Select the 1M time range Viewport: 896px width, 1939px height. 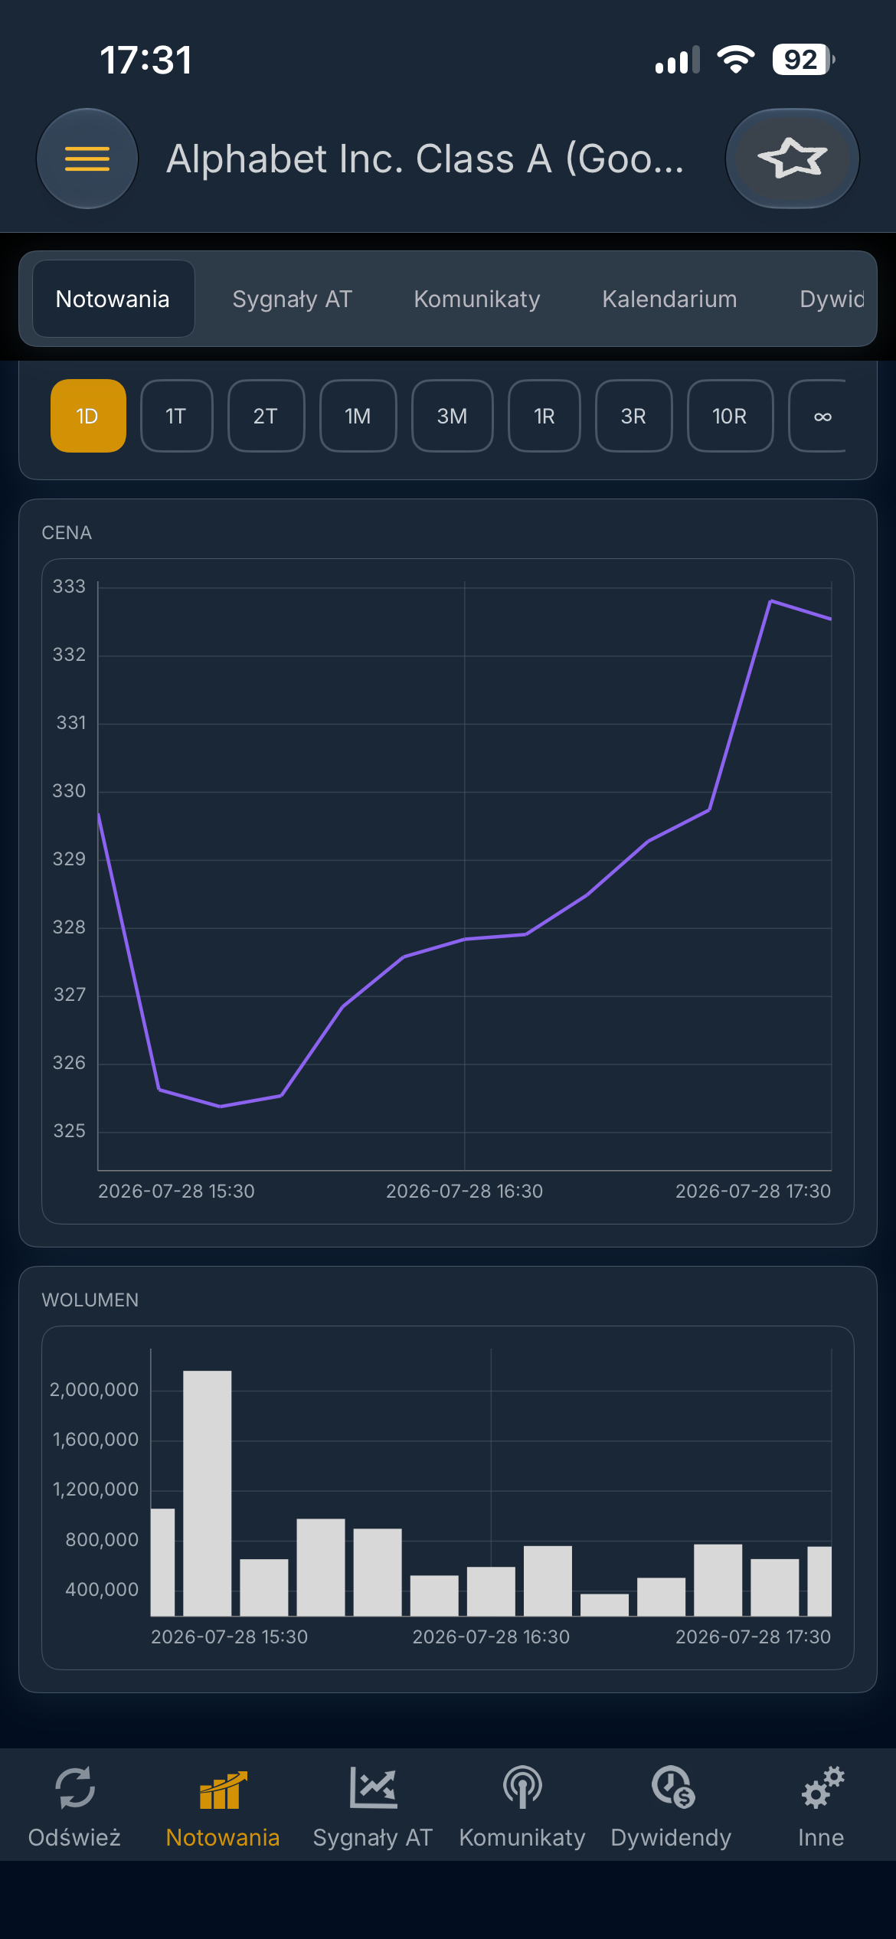358,416
